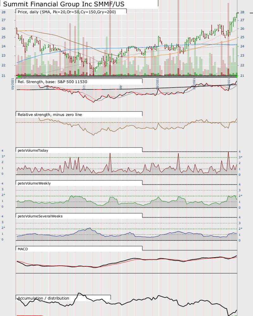The image size is (253, 316).
Task: Select the Relative strength minus zero line label
Action: [x=50, y=115]
